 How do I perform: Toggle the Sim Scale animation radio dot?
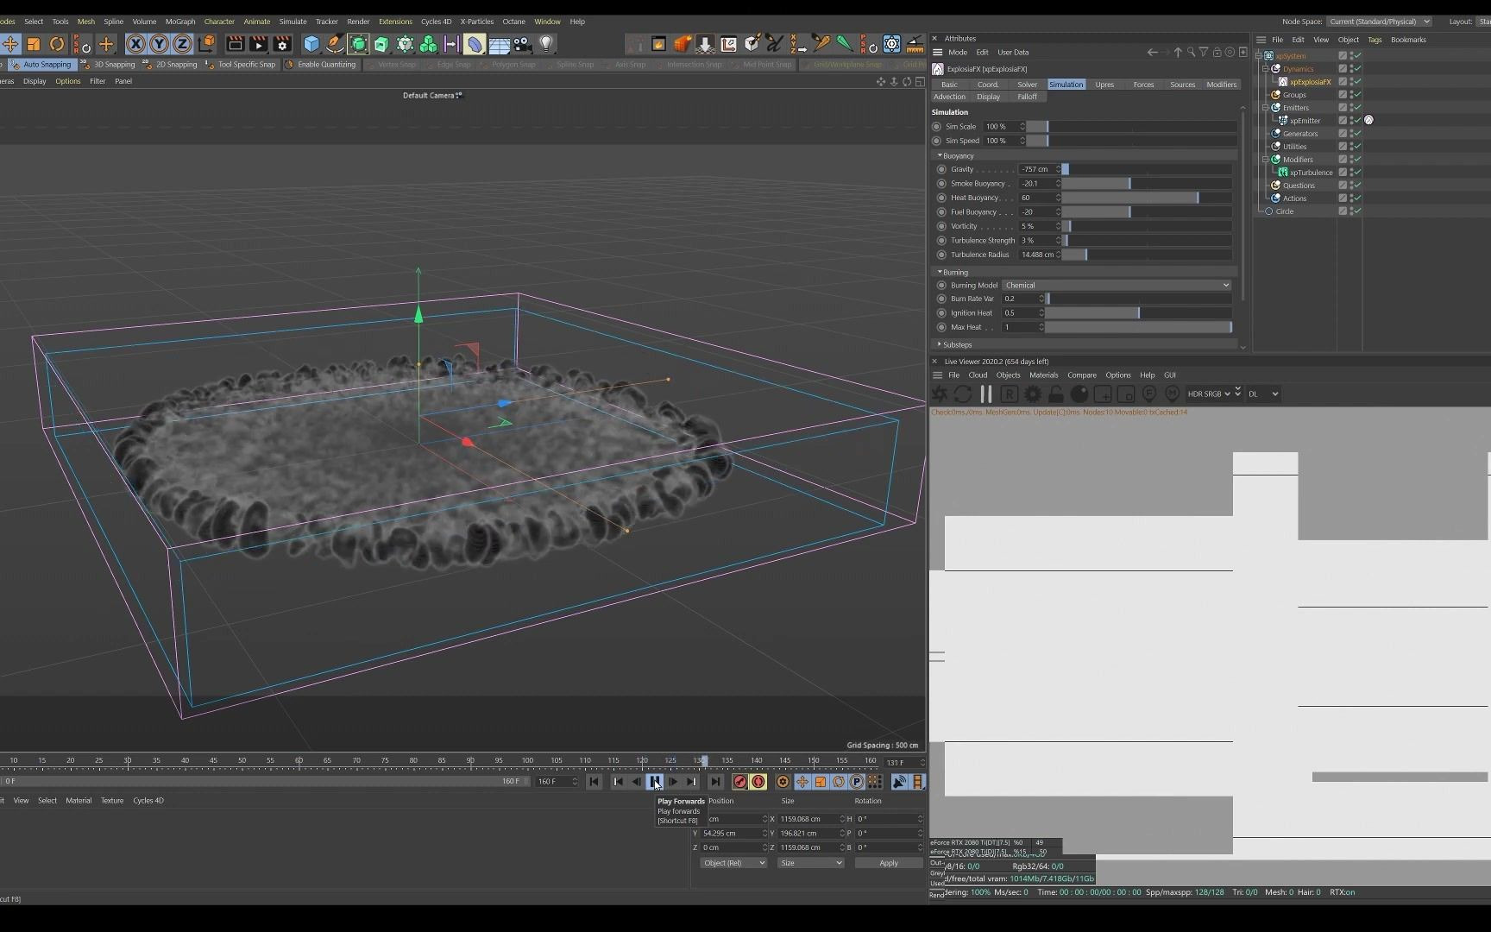tap(936, 127)
